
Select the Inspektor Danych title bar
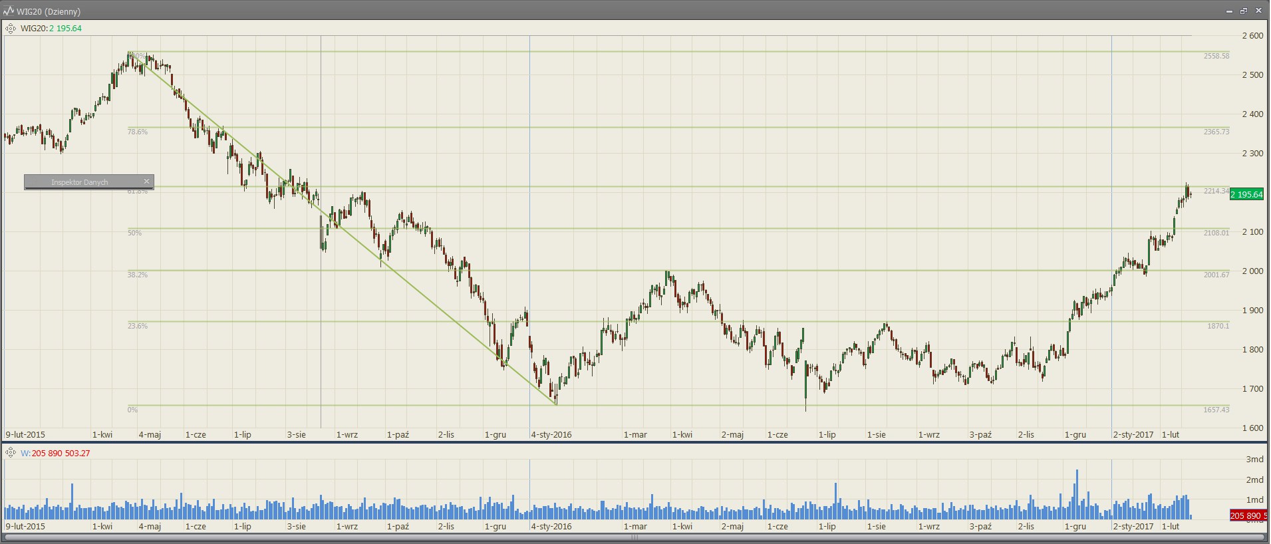click(x=89, y=182)
